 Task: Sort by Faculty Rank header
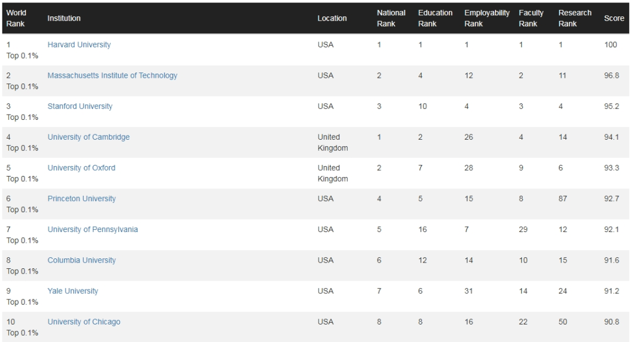click(x=531, y=18)
